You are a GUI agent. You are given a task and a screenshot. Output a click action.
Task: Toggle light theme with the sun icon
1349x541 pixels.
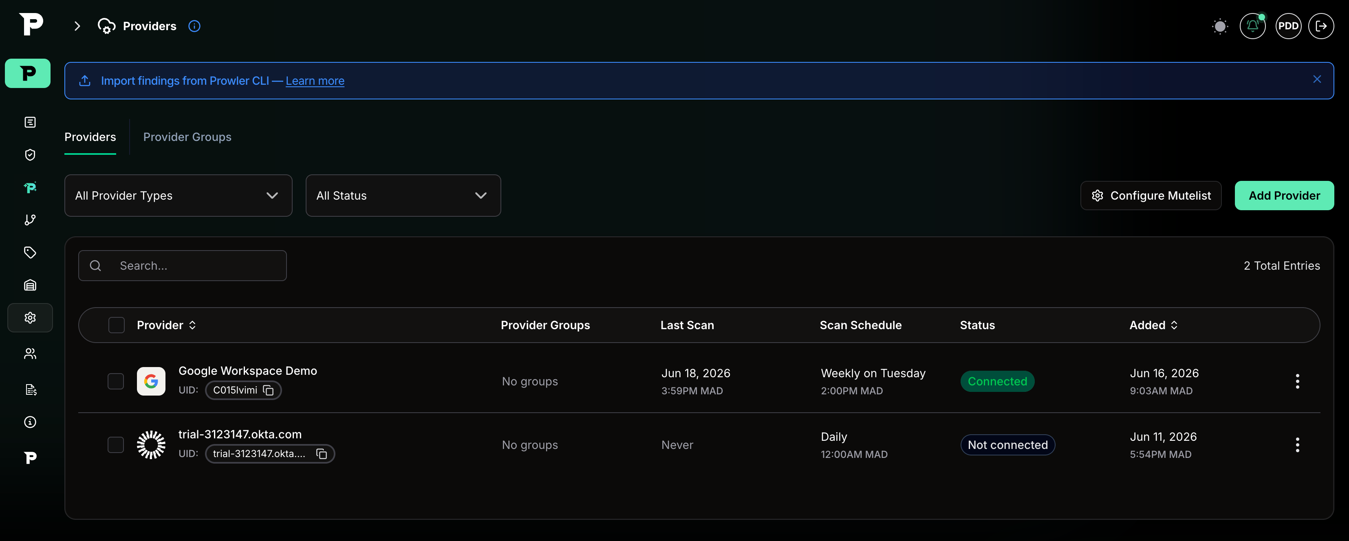(1220, 26)
